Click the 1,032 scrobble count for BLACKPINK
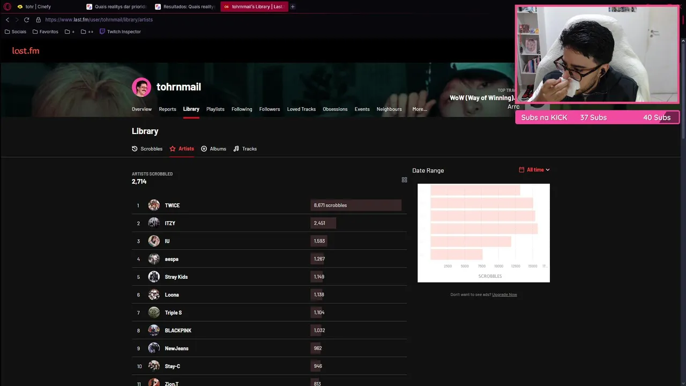The image size is (686, 386). (319, 330)
